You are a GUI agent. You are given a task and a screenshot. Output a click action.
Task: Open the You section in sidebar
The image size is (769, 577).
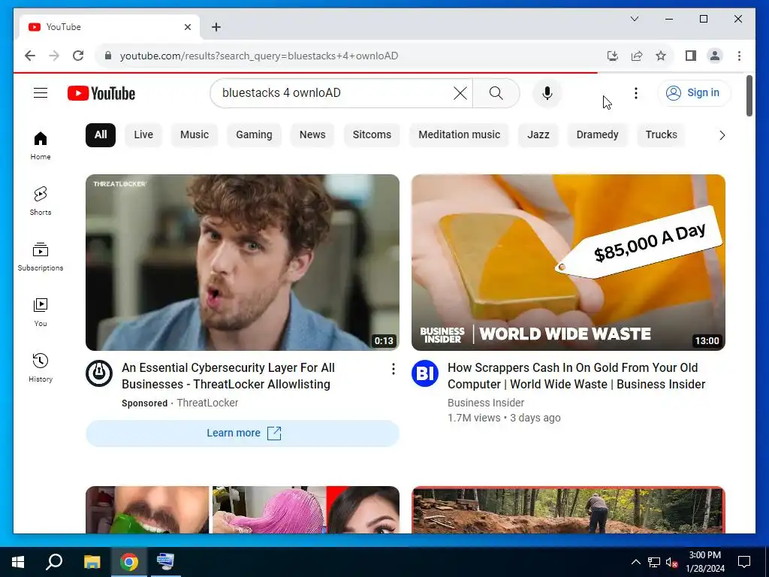pos(41,312)
